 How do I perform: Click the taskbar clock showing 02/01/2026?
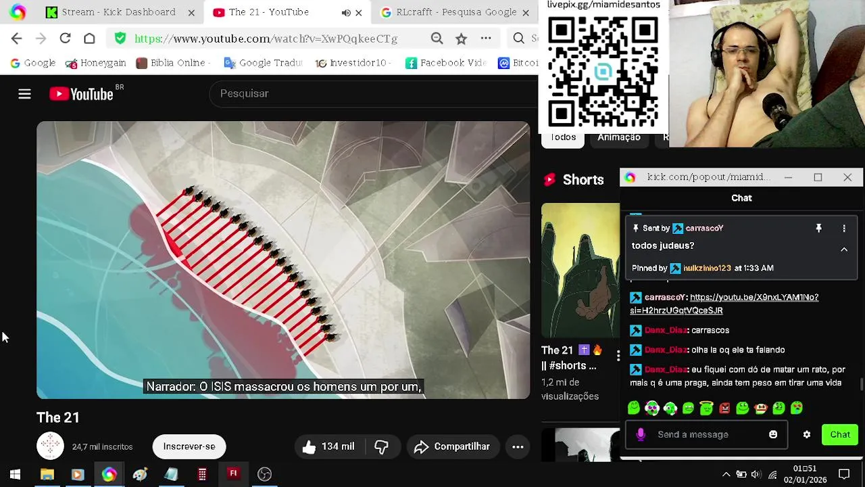pyautogui.click(x=805, y=474)
